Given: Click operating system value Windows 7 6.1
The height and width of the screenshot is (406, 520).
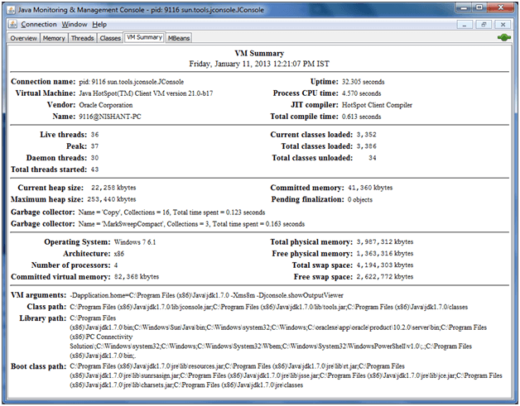Looking at the screenshot, I should pos(135,242).
